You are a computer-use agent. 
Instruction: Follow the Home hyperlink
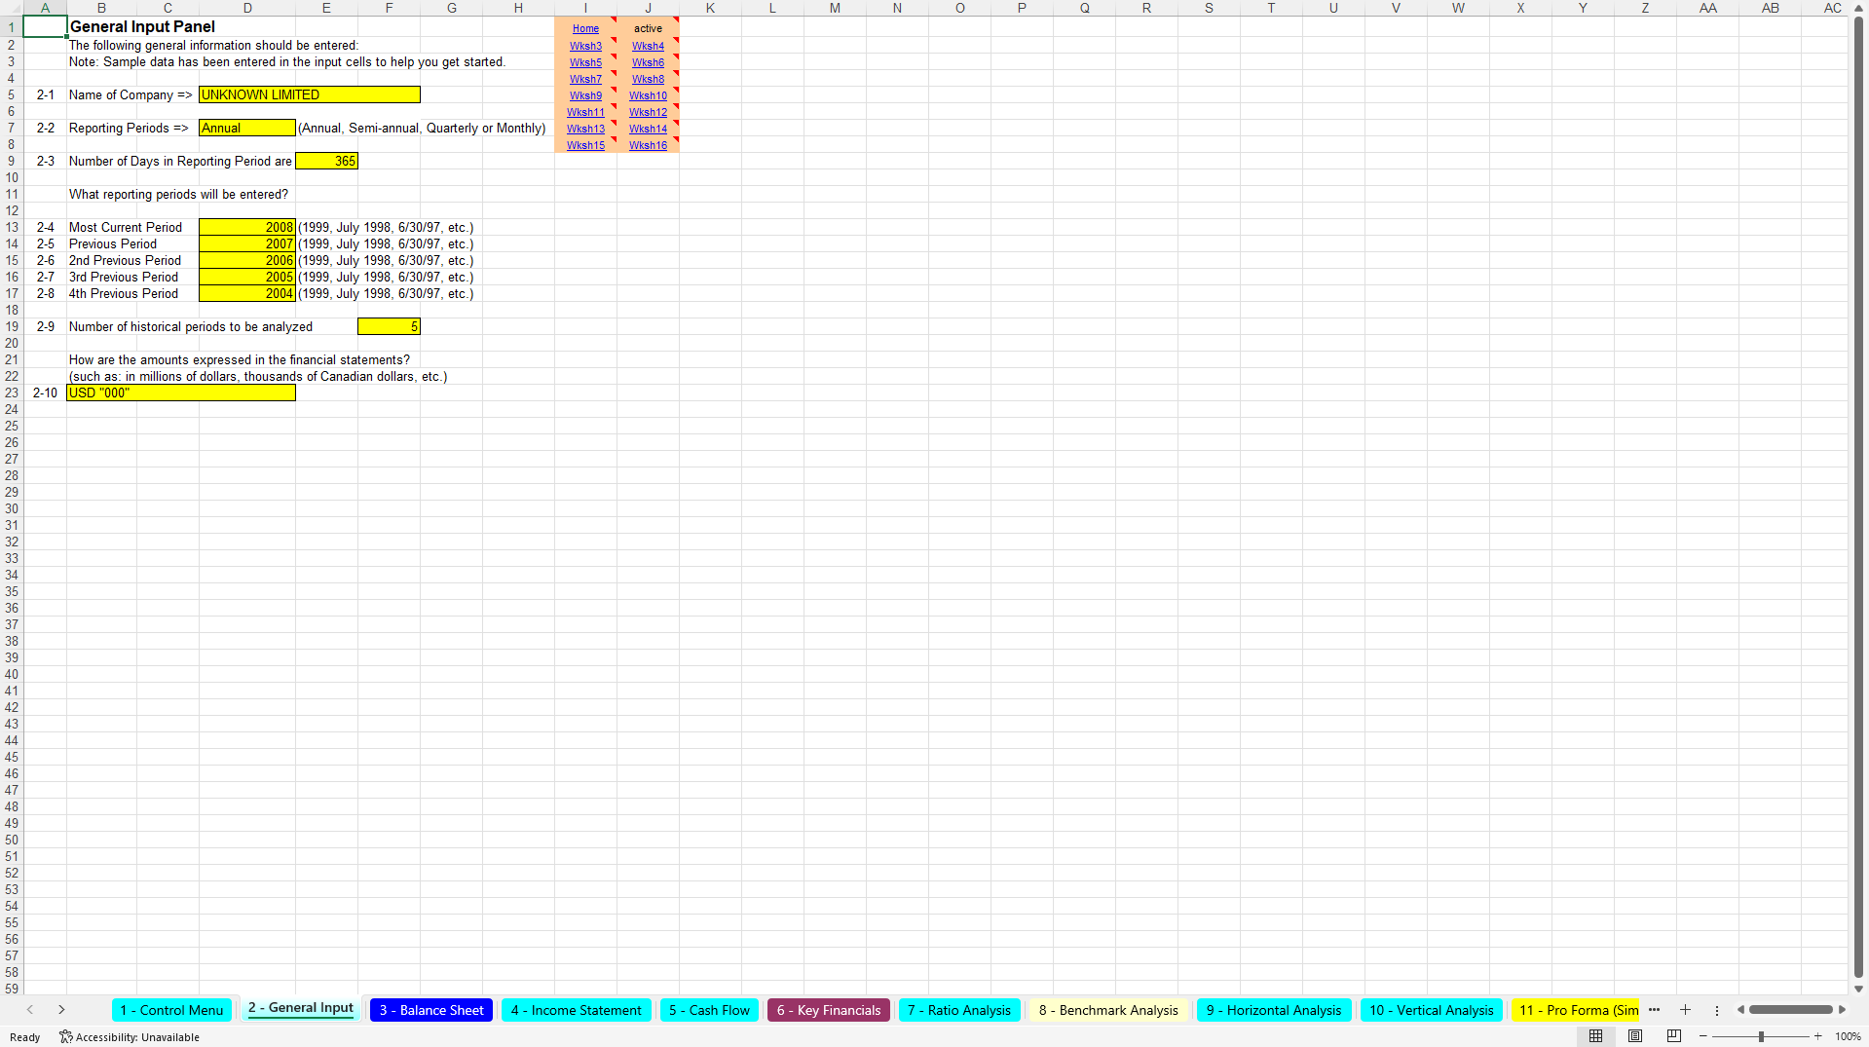coord(585,28)
